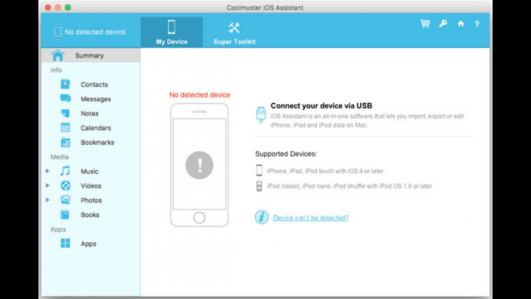The height and width of the screenshot is (299, 531).
Task: Click the Music note icon
Action: pos(65,171)
